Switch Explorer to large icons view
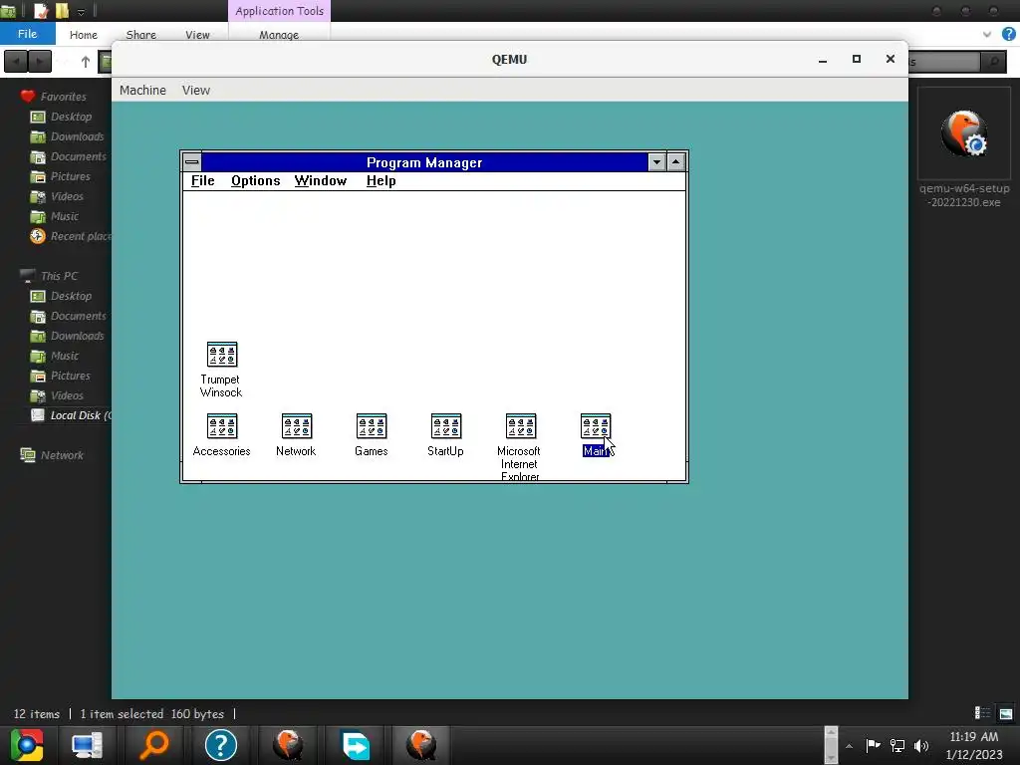This screenshot has width=1020, height=765. pos(1006,713)
